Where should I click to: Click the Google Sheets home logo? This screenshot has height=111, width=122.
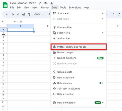coord(5,5)
